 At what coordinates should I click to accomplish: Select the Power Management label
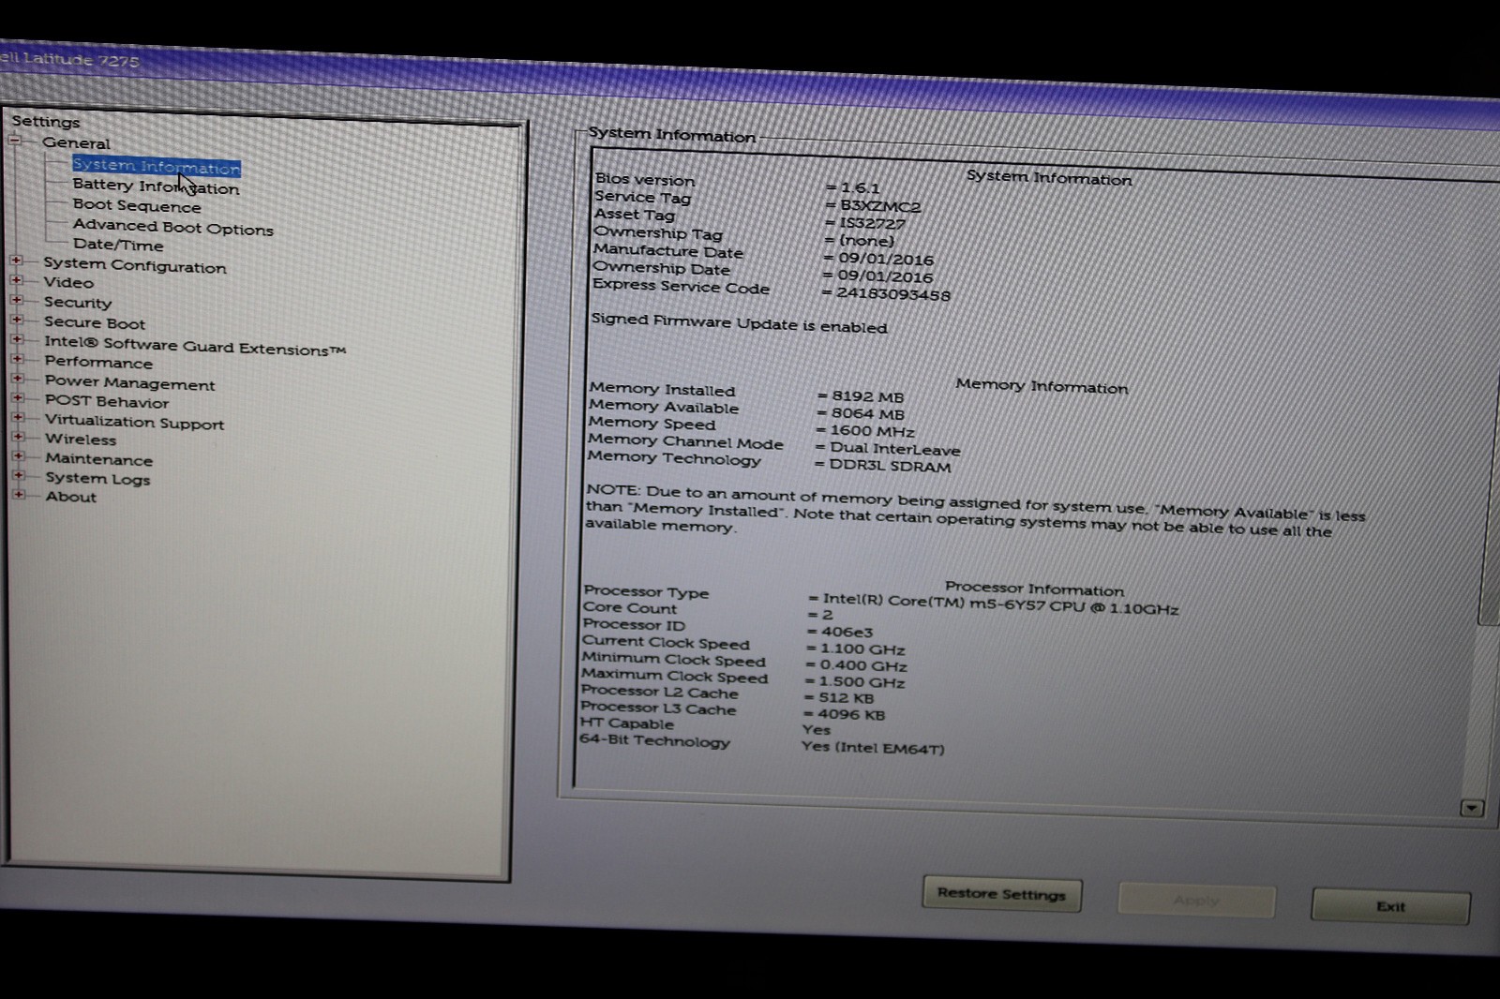click(x=130, y=382)
